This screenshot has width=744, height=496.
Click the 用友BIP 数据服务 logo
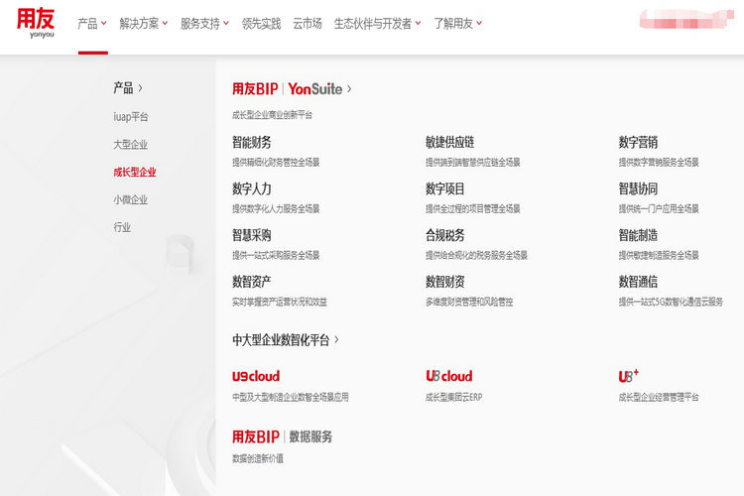[x=282, y=436]
